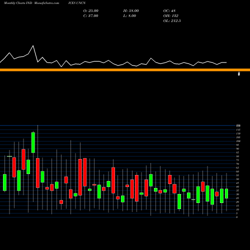250x250 pixels.
Task: Click the price axis label 105
Action: tap(238, 137)
